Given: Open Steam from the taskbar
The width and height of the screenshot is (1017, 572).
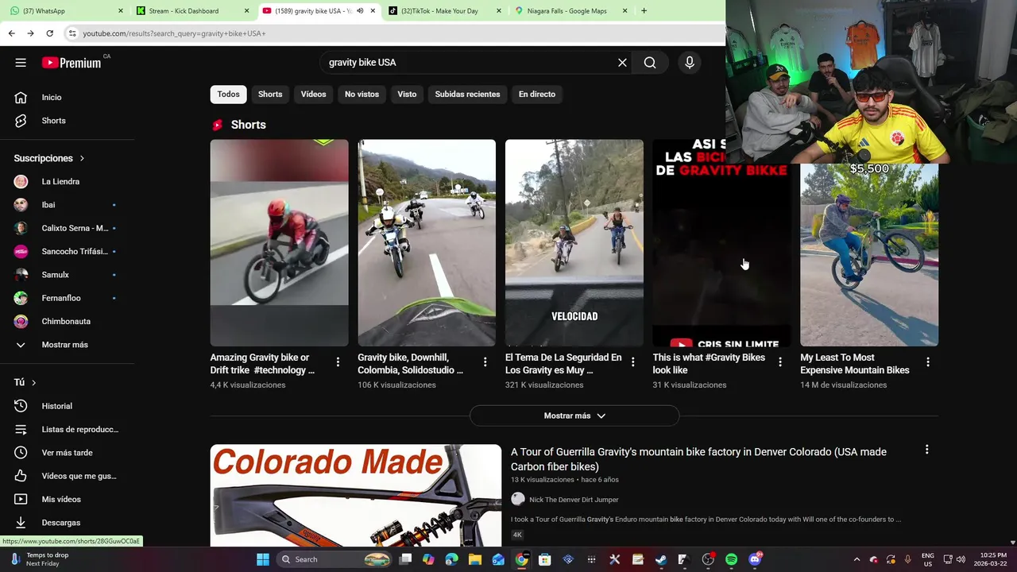Looking at the screenshot, I should (x=660, y=559).
